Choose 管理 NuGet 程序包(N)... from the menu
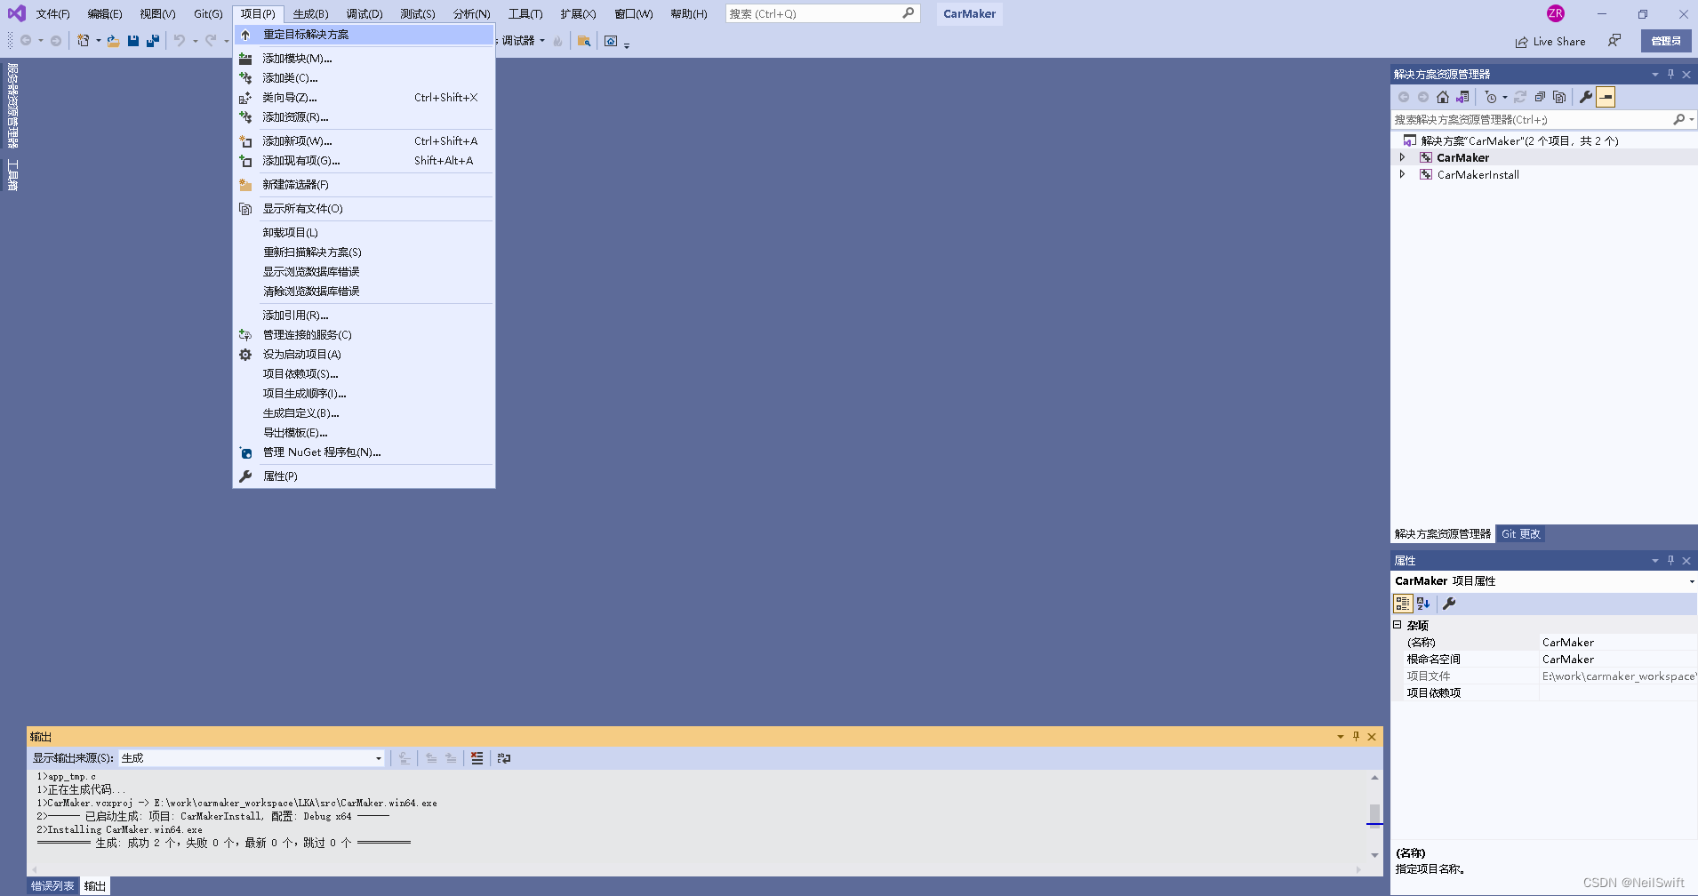 click(x=364, y=452)
